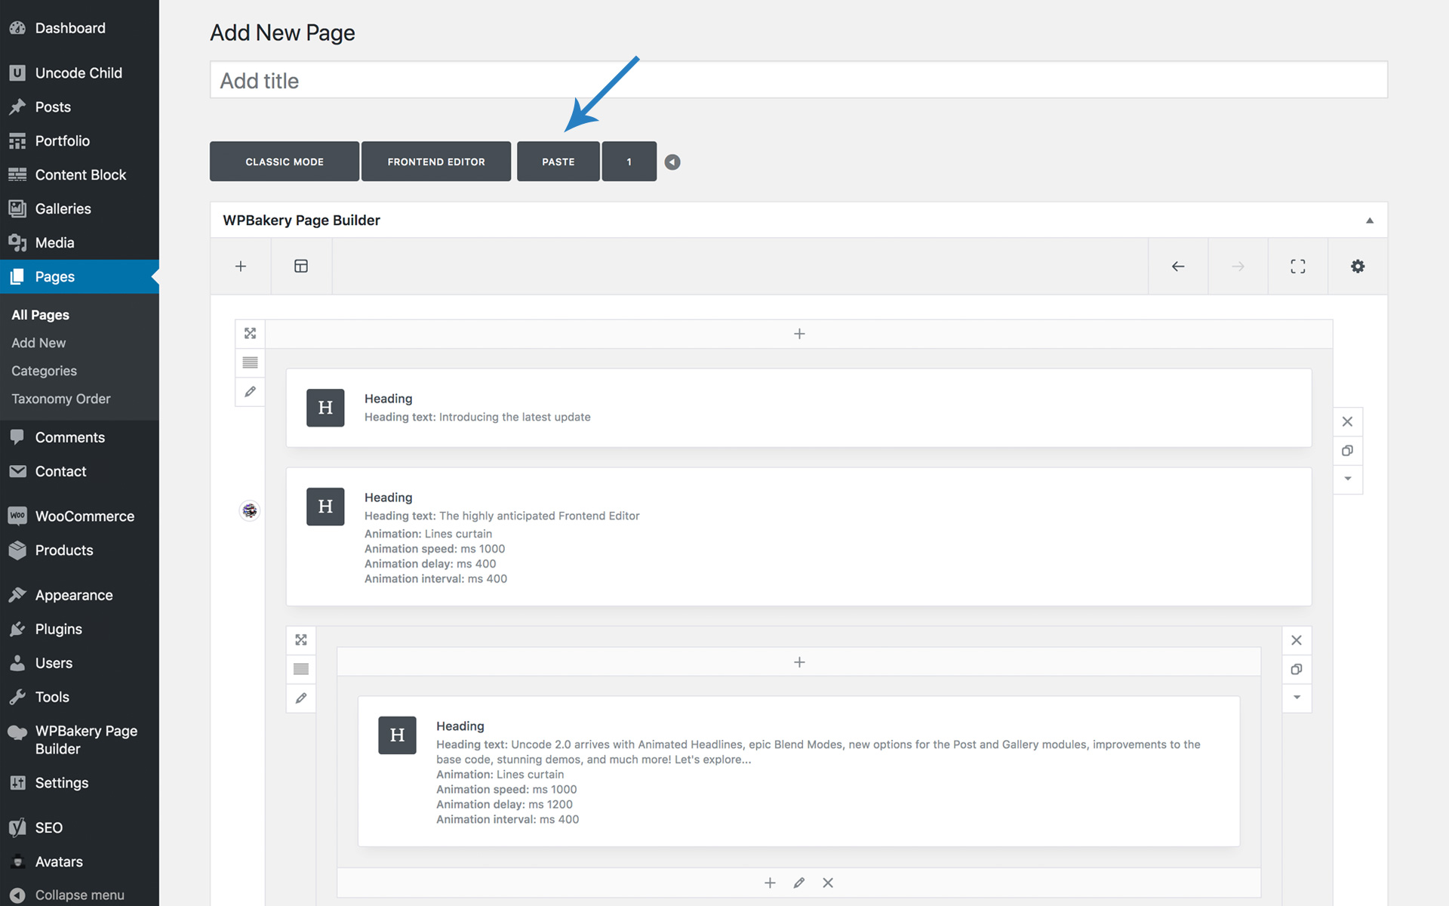Image resolution: width=1449 pixels, height=906 pixels.
Task: Edit the first row with pencil icon
Action: point(250,392)
